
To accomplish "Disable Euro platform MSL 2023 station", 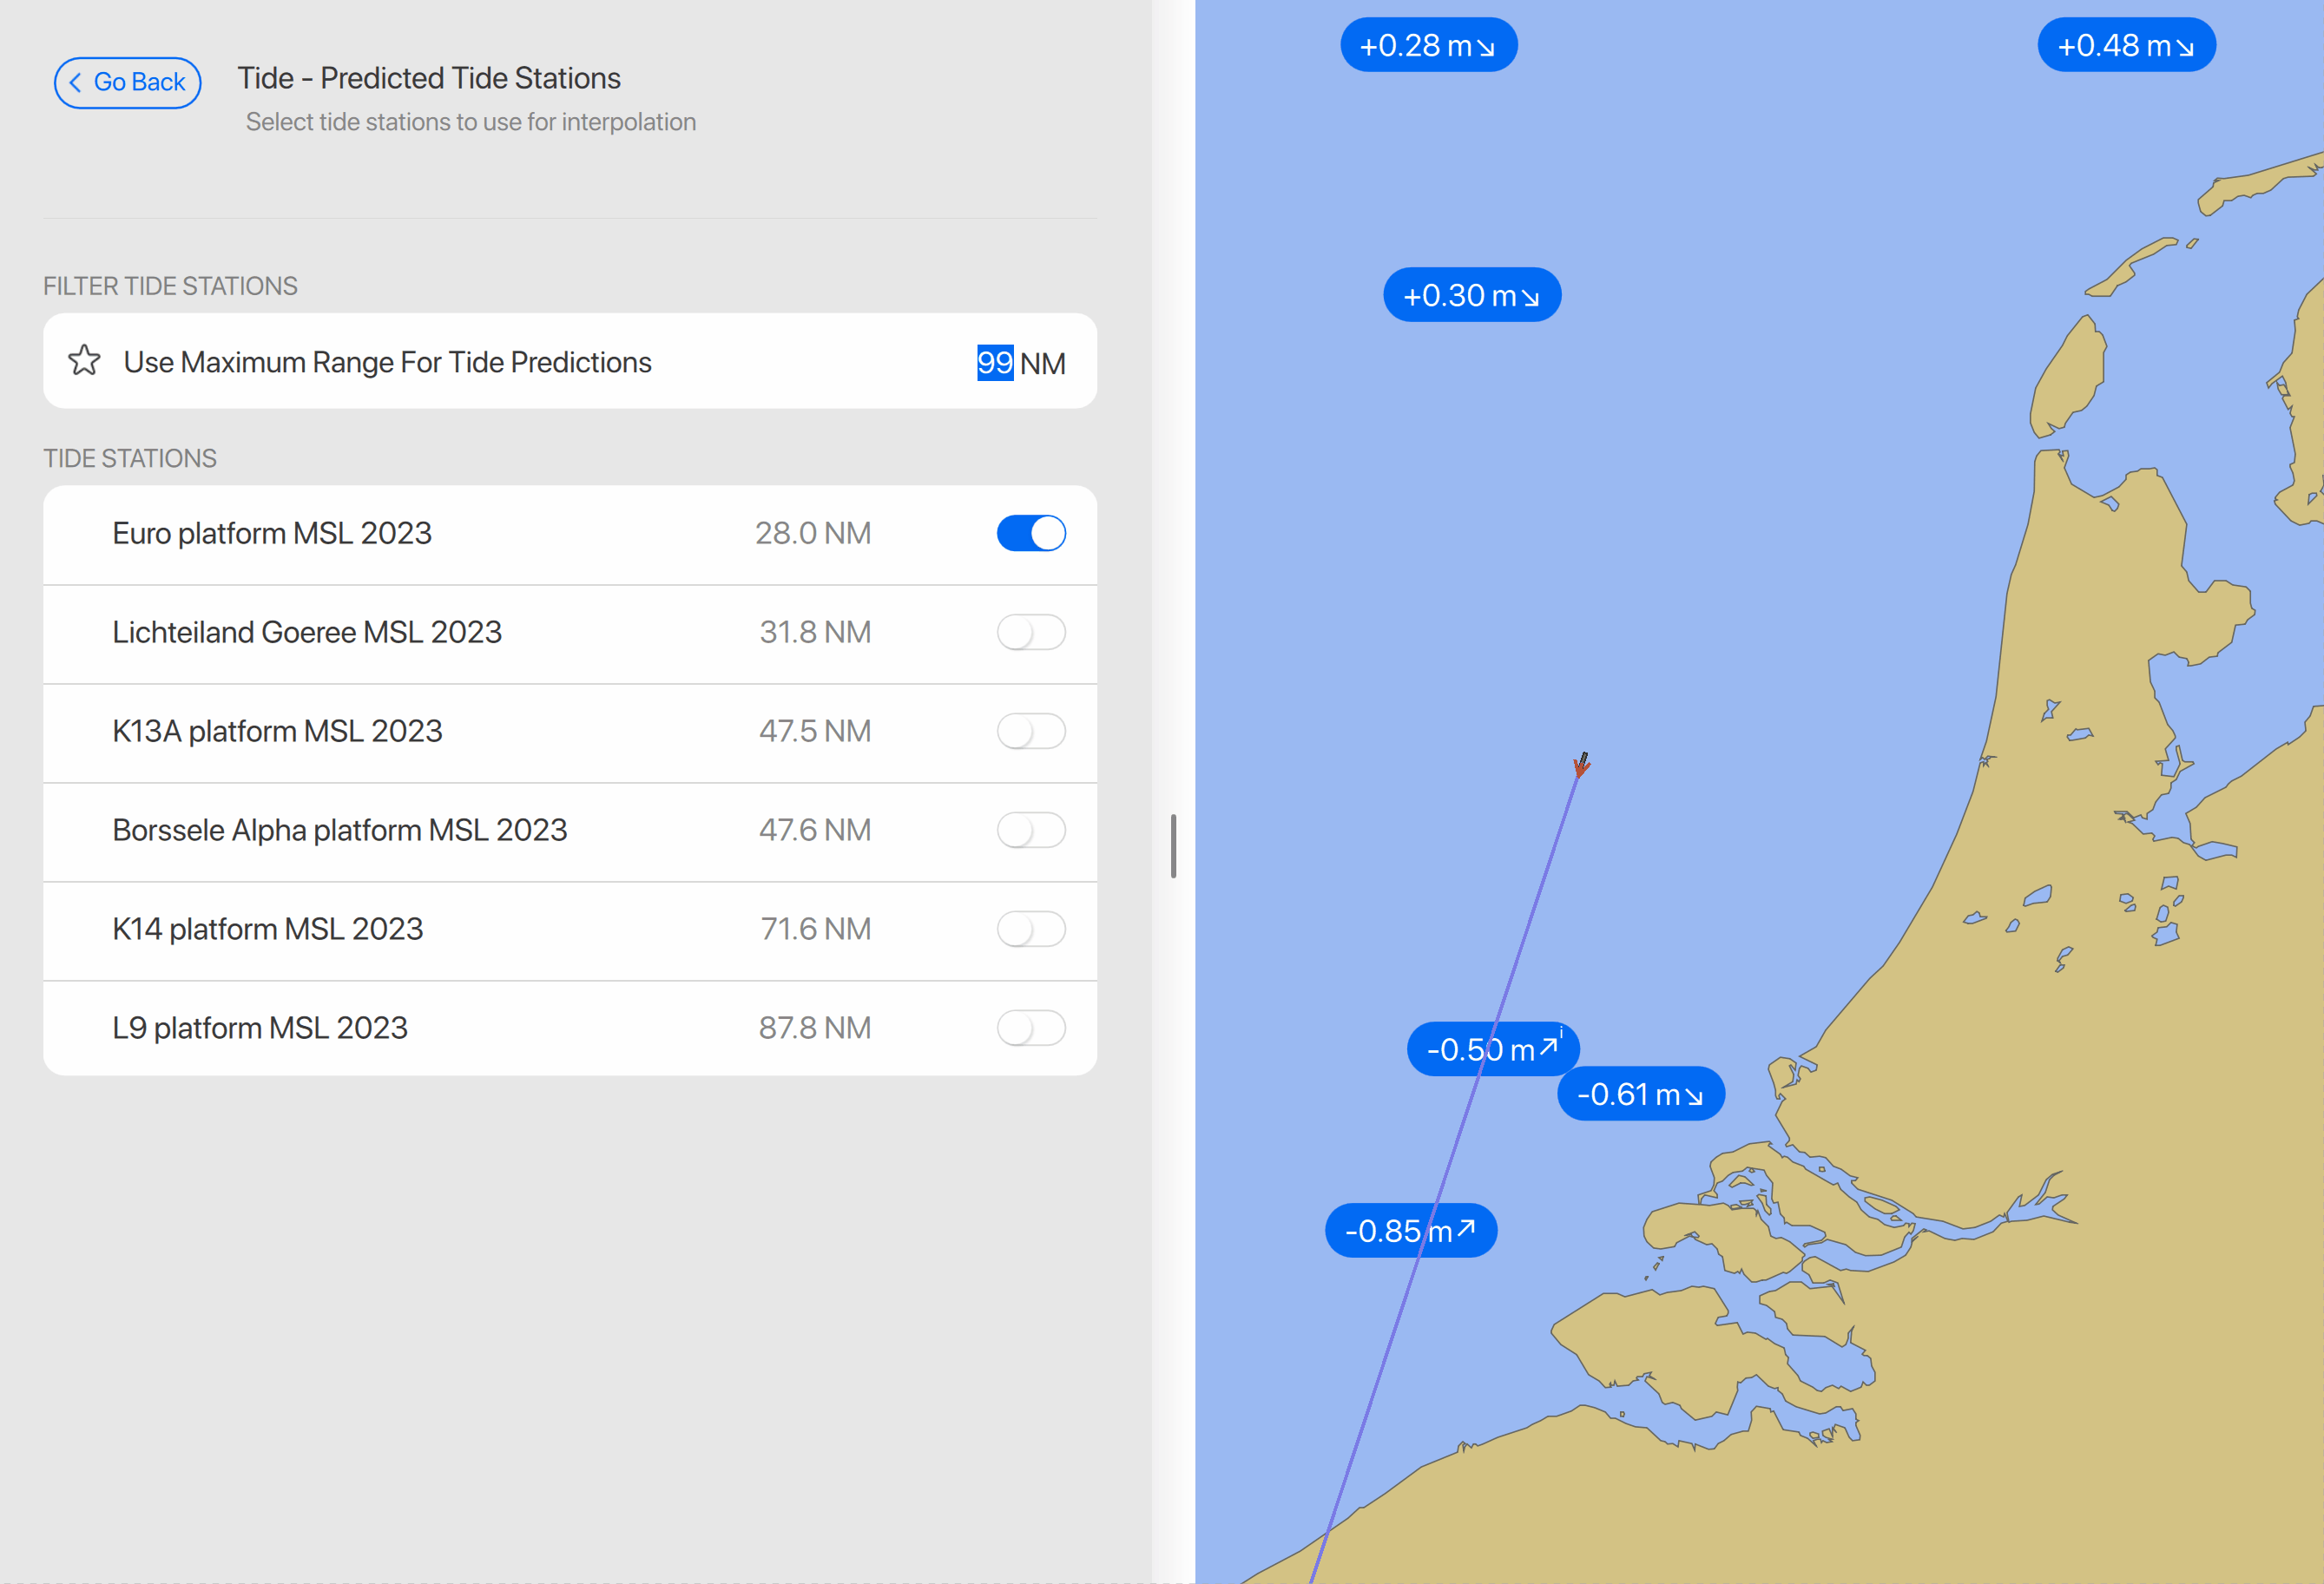I will (x=1030, y=533).
